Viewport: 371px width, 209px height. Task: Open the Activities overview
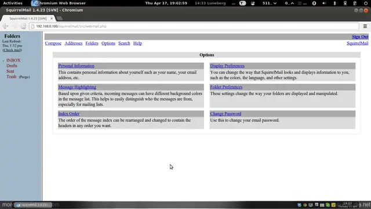coord(13,3)
